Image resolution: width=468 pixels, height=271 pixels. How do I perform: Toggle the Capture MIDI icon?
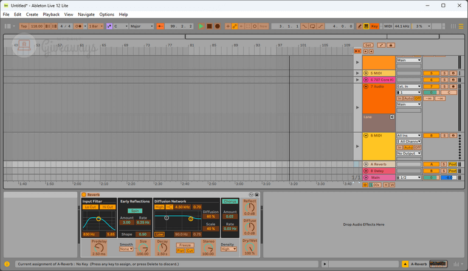[248, 26]
